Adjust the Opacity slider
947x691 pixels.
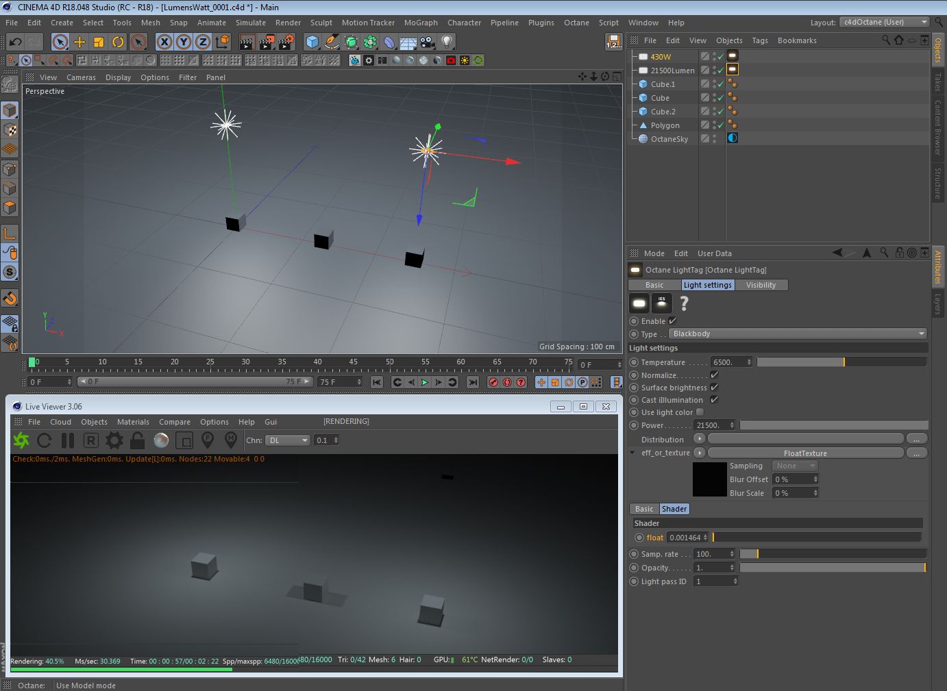[833, 567]
